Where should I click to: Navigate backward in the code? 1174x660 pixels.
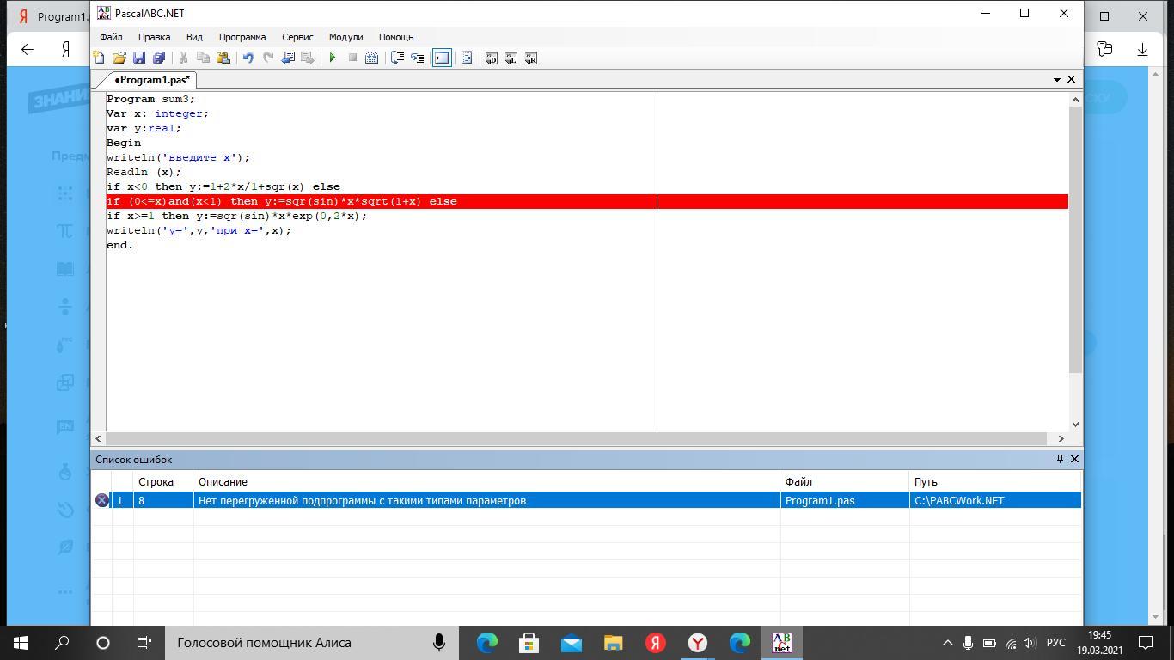287,58
